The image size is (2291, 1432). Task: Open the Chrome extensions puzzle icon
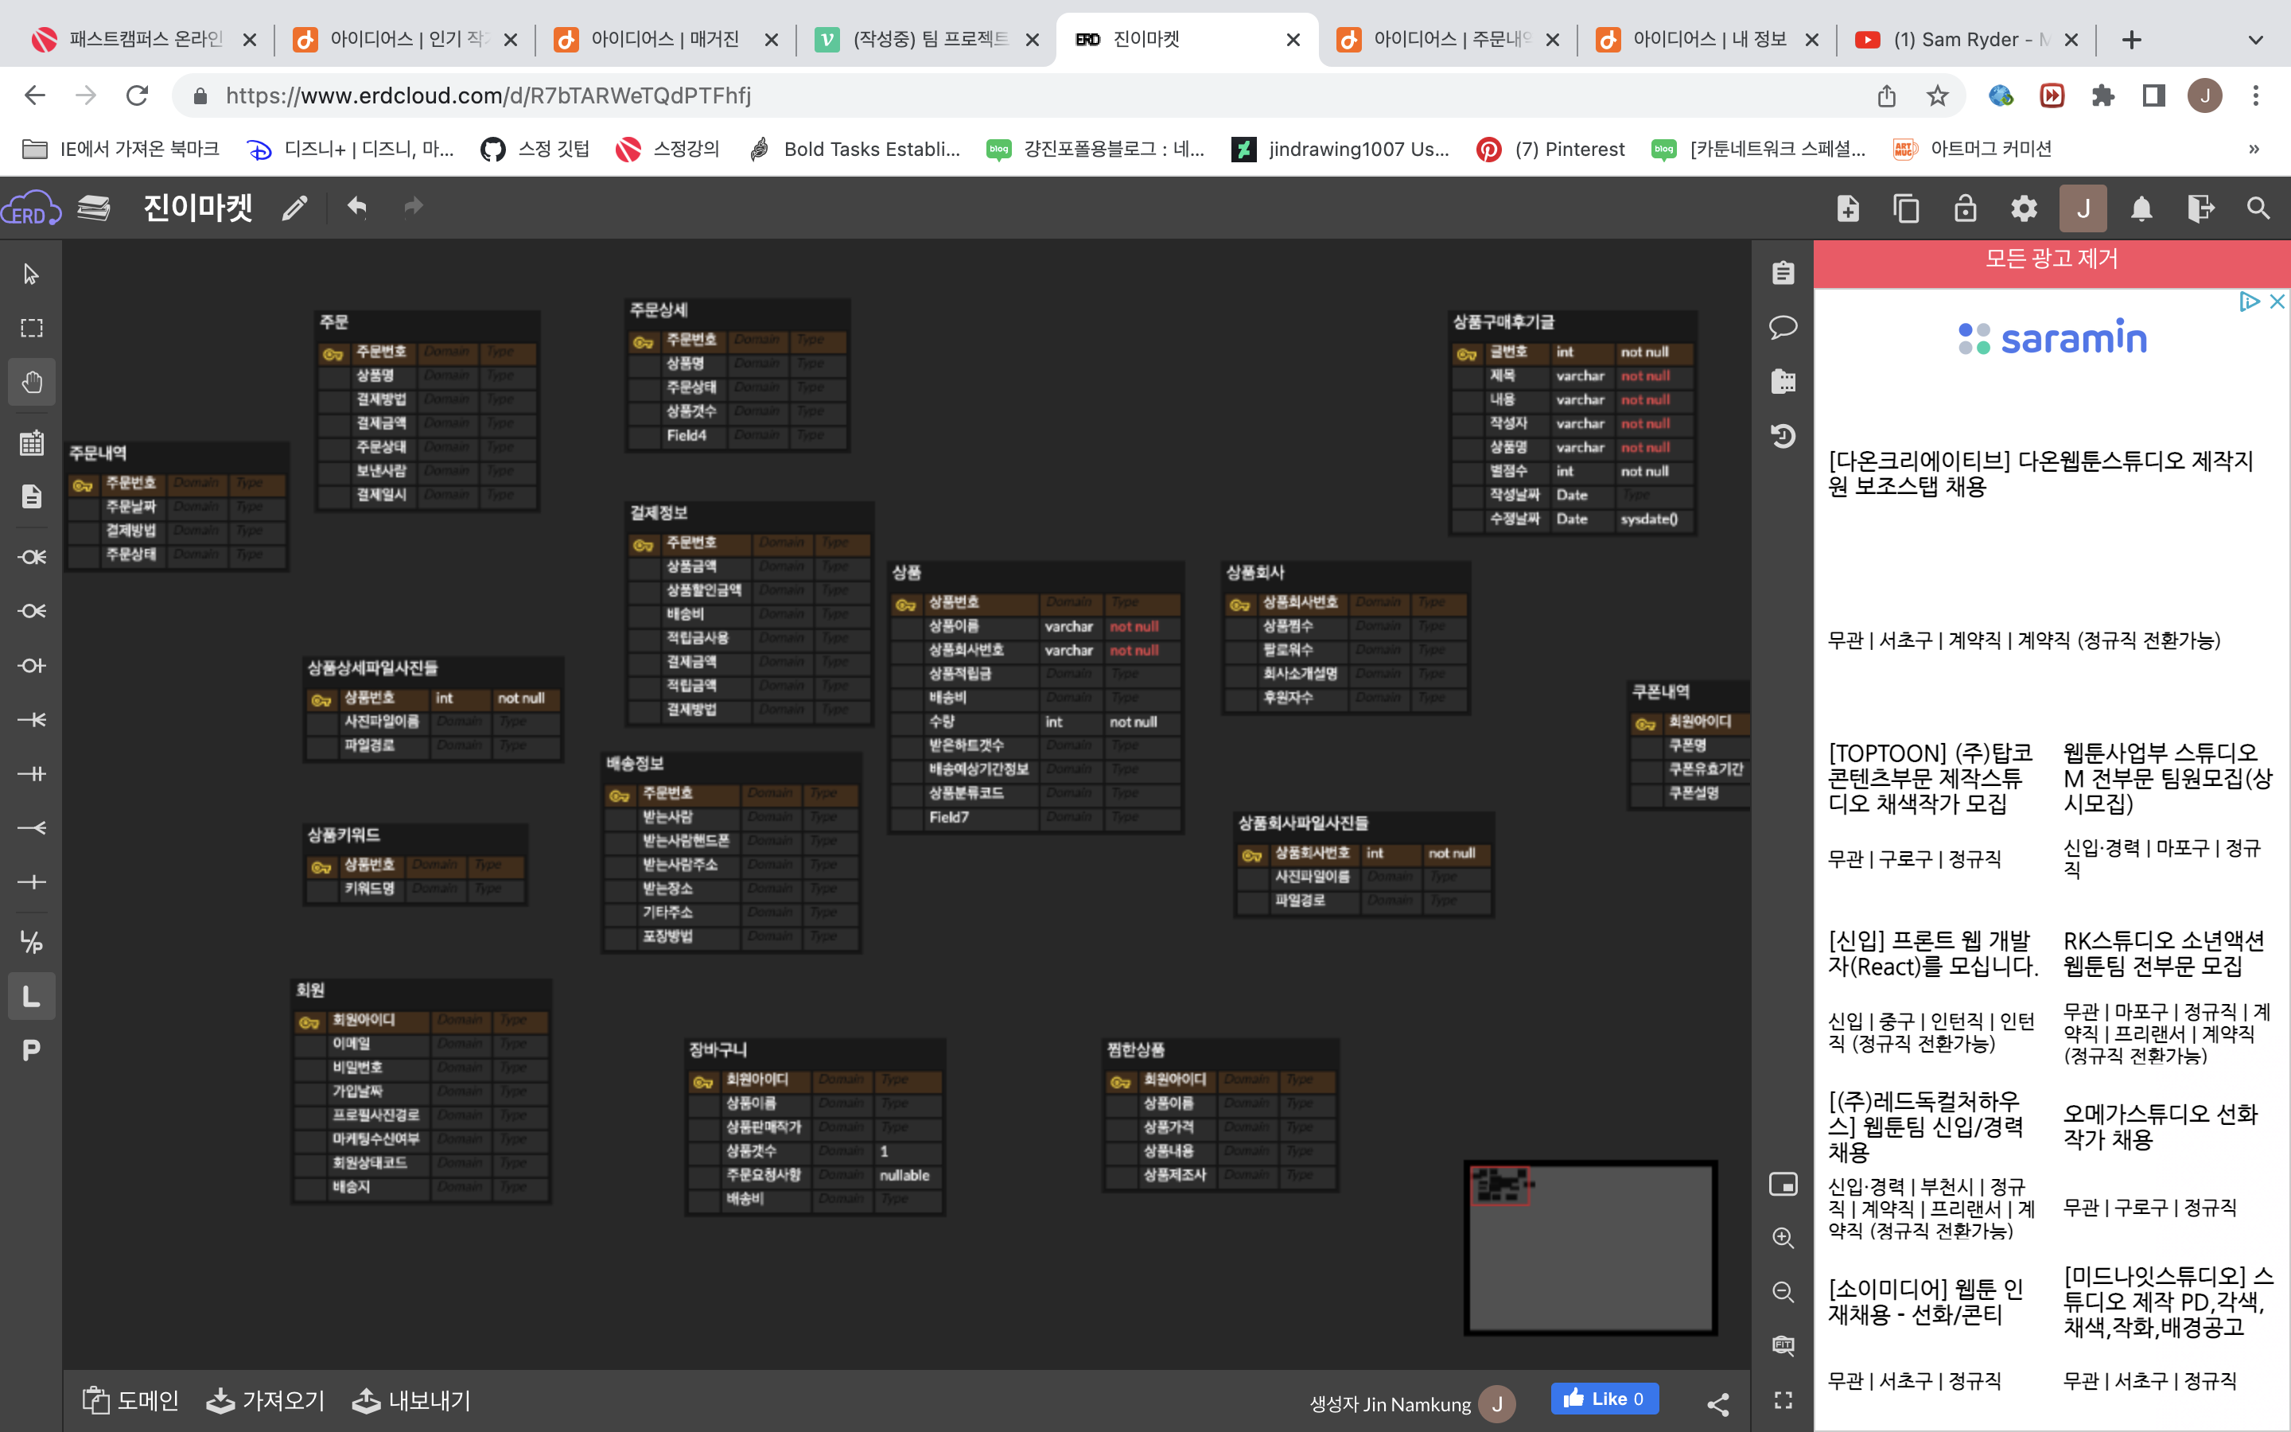pos(2102,95)
